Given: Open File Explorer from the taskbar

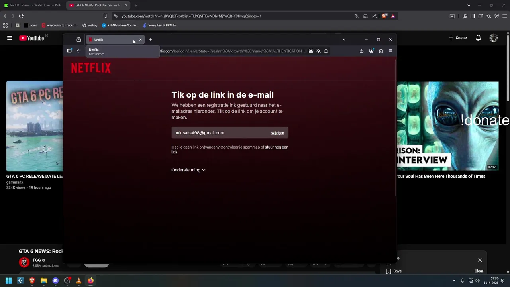Looking at the screenshot, I should [44, 281].
